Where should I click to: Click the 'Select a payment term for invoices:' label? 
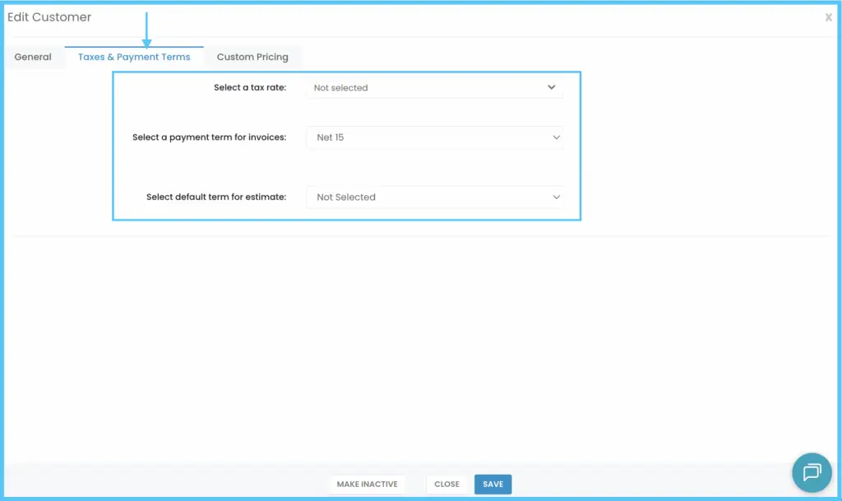[210, 137]
